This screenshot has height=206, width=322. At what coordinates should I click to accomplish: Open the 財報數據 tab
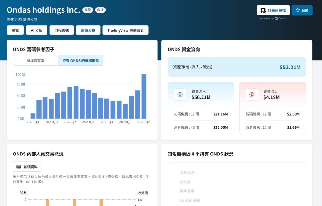62,30
